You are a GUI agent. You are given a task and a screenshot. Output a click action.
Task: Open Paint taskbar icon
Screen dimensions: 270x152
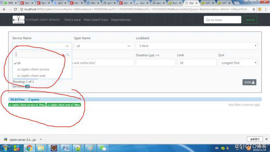click(x=90, y=148)
